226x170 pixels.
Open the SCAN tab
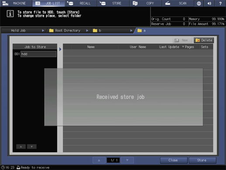[x=178, y=3]
